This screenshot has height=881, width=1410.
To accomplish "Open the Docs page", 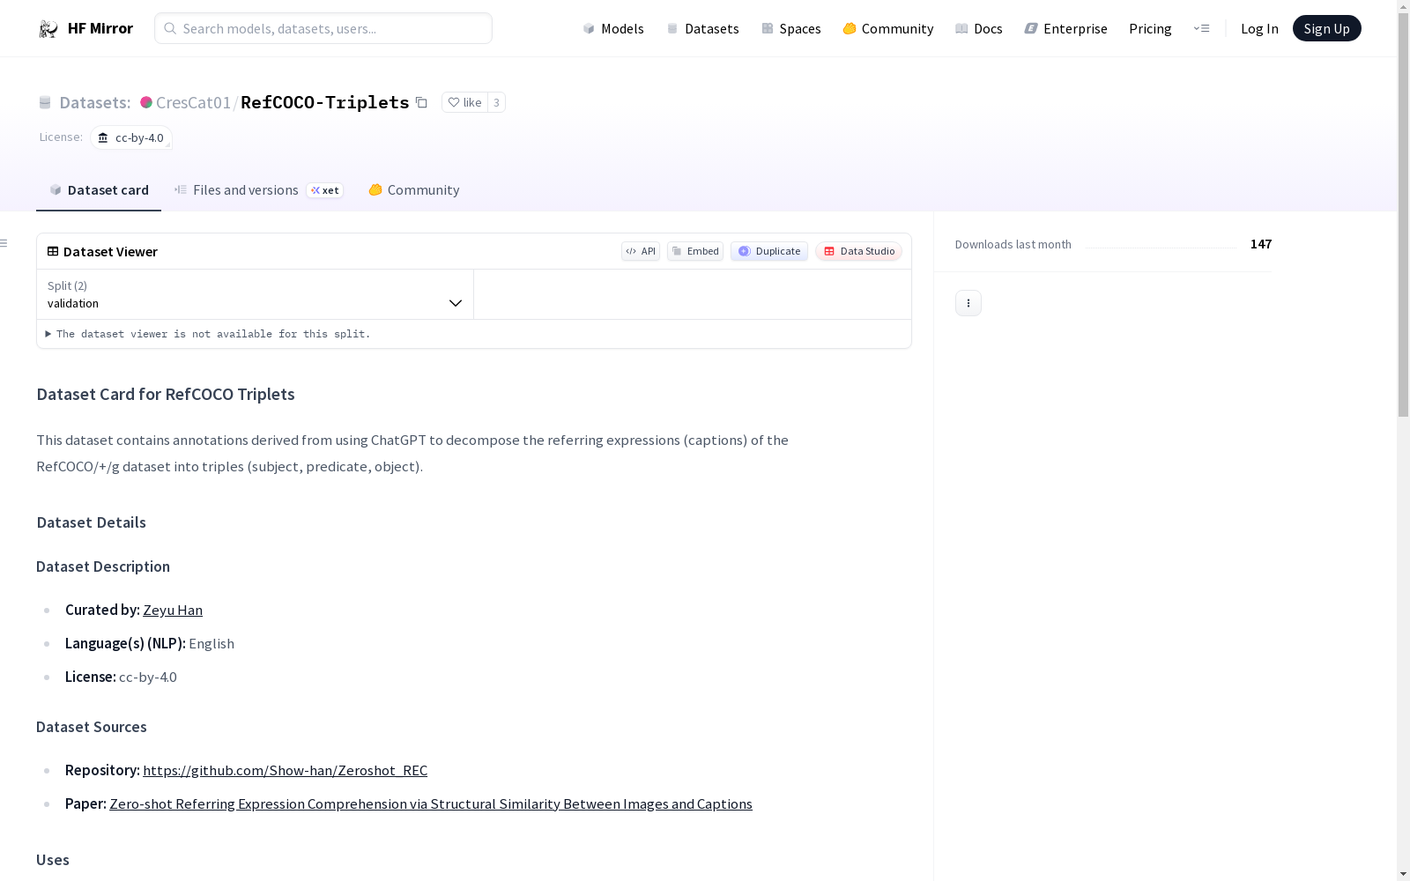I will 979,28.
